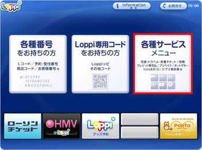202x150 pixels.
Task: Select 各種番号をお持ちの方 panel
Action: coord(38,64)
